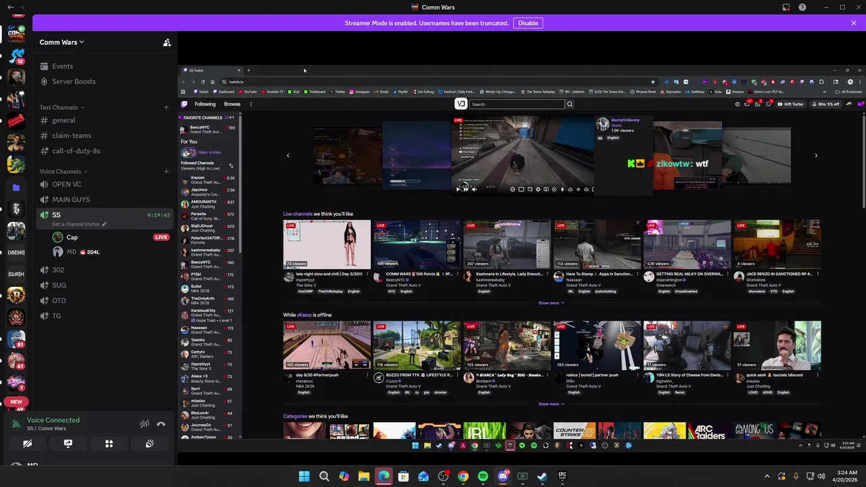Disconnect from voice with the hang-up icon
Screen dimensions: 866x487
pyautogui.click(x=161, y=424)
